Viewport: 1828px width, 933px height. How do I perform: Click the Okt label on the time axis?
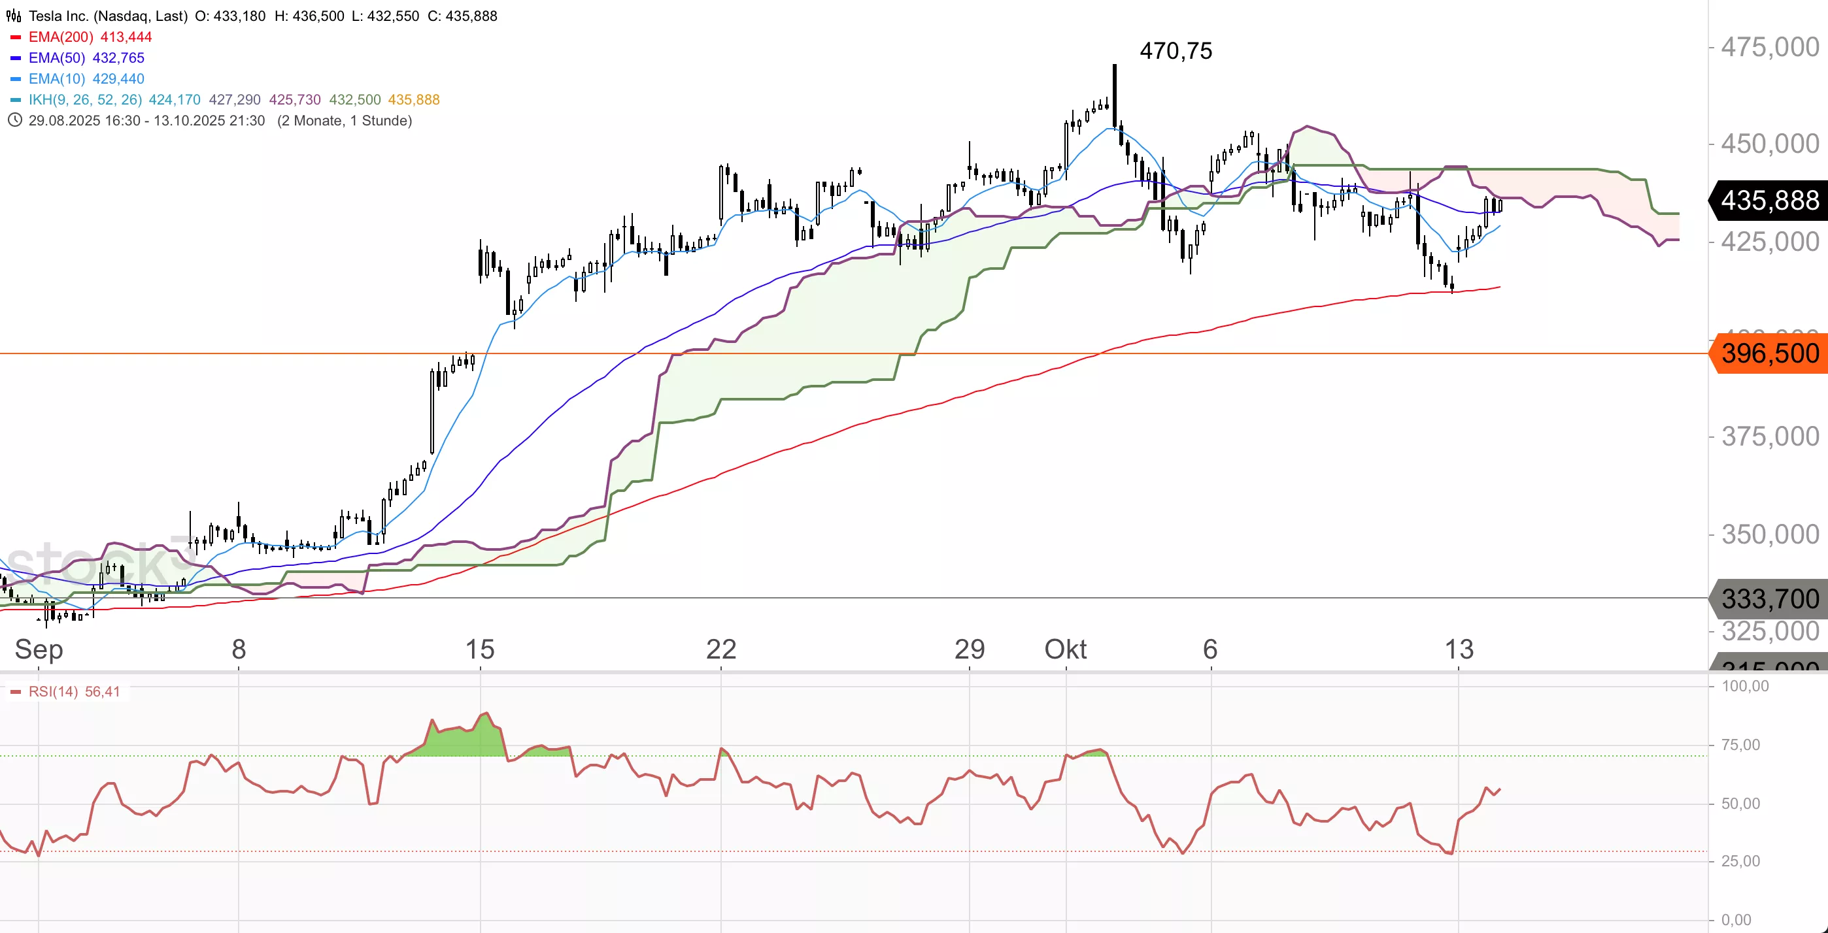point(1064,649)
